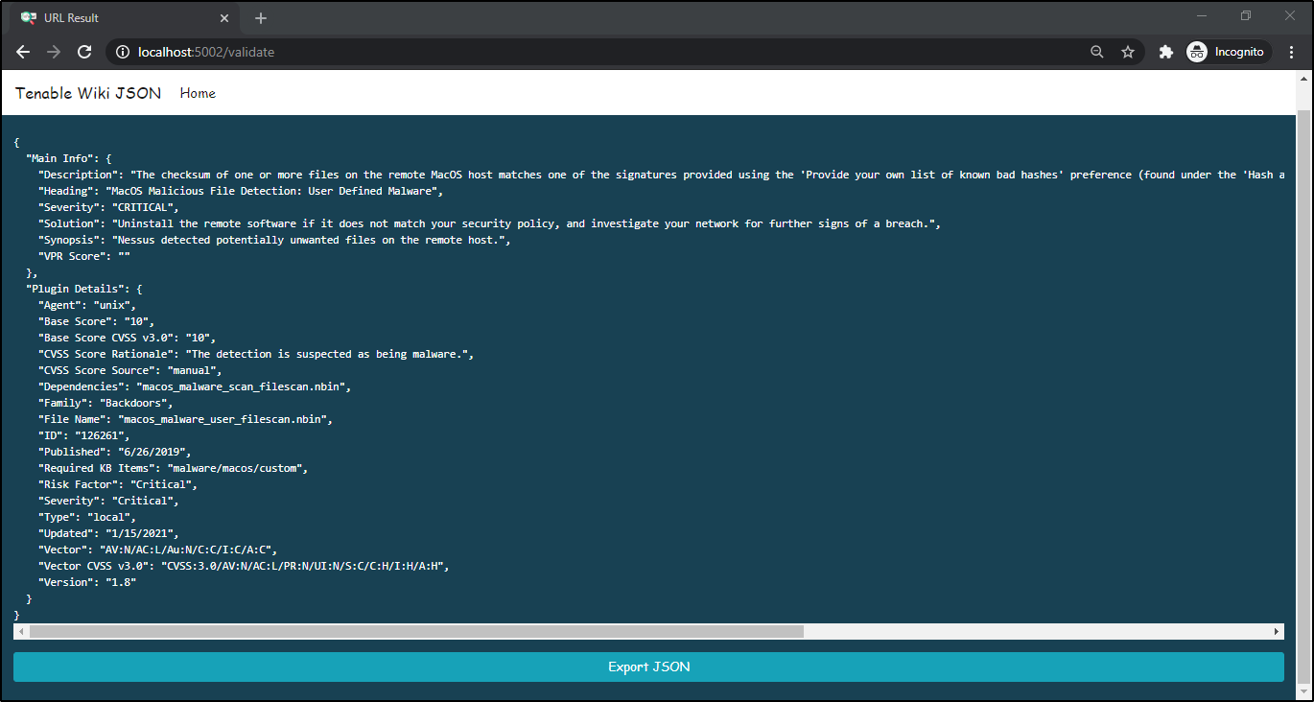View site information icon in address bar
Screen dimensions: 1314x702
123,52
